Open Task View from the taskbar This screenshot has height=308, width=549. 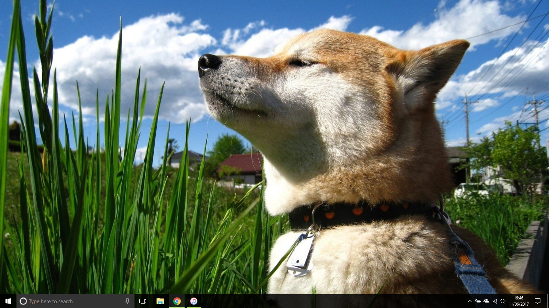143,301
